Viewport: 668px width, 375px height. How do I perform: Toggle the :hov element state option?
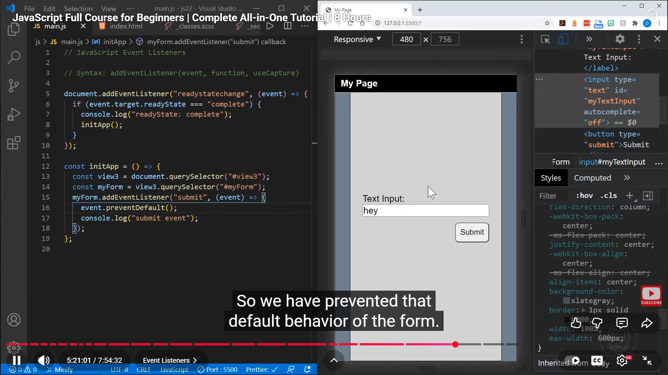tap(584, 196)
